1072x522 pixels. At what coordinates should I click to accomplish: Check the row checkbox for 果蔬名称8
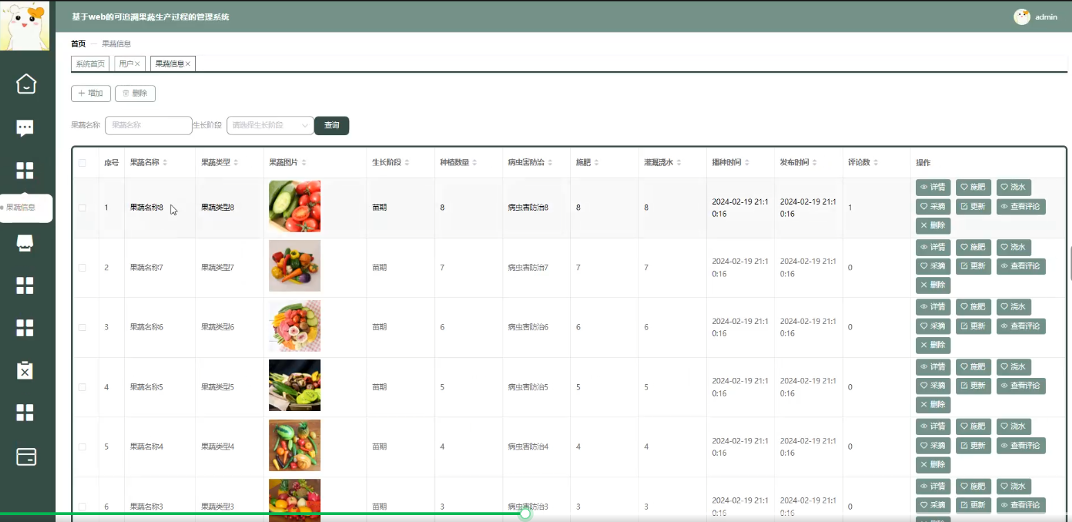click(83, 207)
